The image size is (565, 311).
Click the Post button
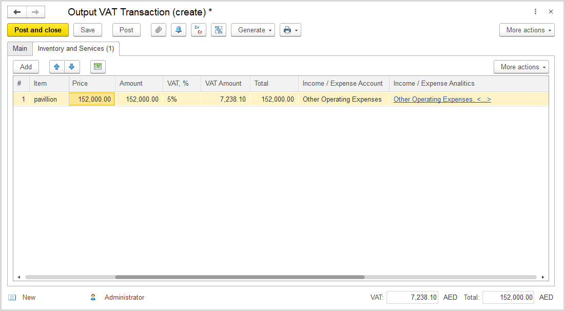point(126,30)
